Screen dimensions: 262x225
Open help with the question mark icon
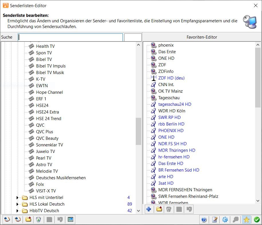point(204,220)
